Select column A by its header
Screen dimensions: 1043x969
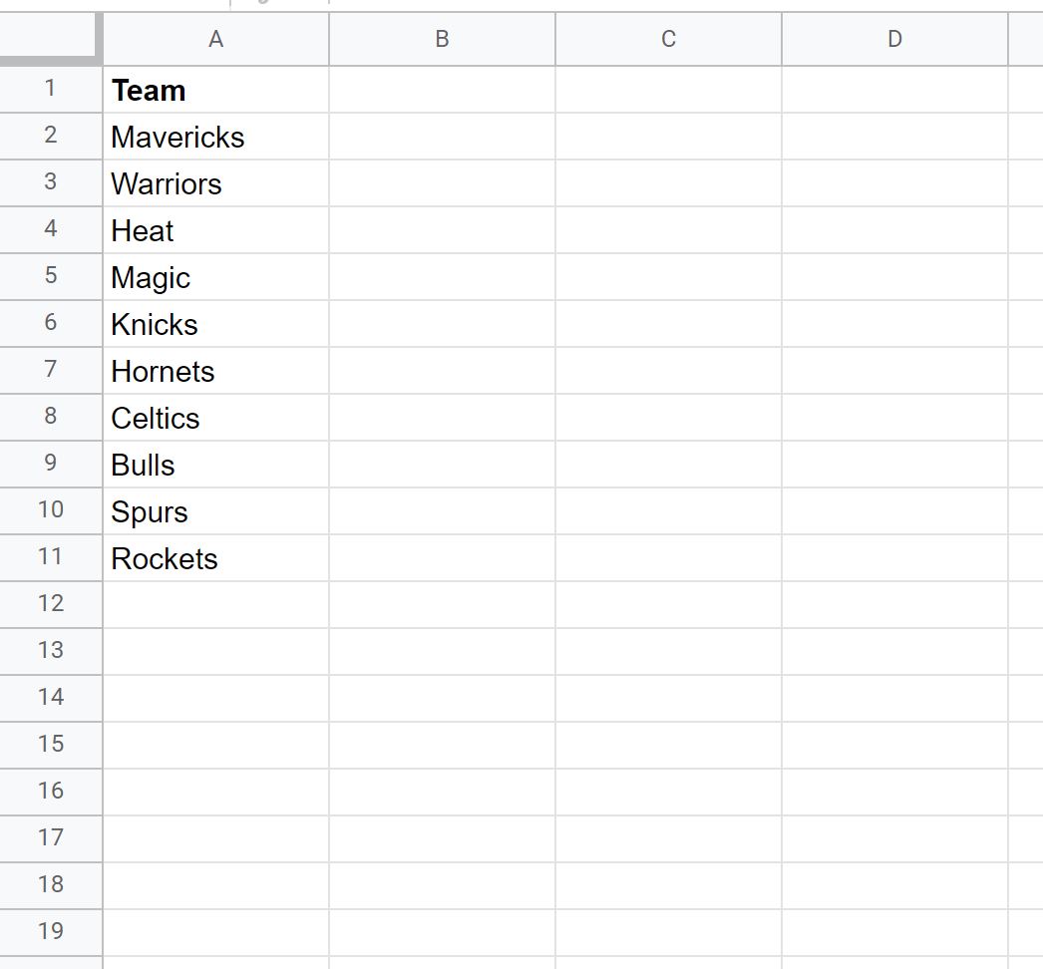216,39
